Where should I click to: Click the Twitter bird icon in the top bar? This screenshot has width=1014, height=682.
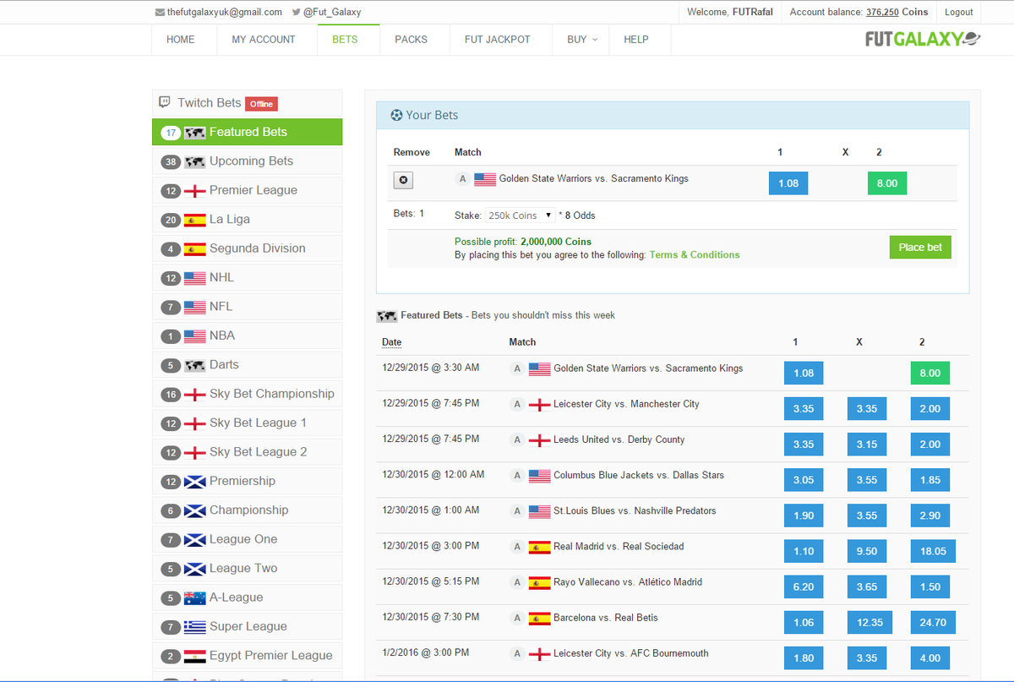[297, 13]
